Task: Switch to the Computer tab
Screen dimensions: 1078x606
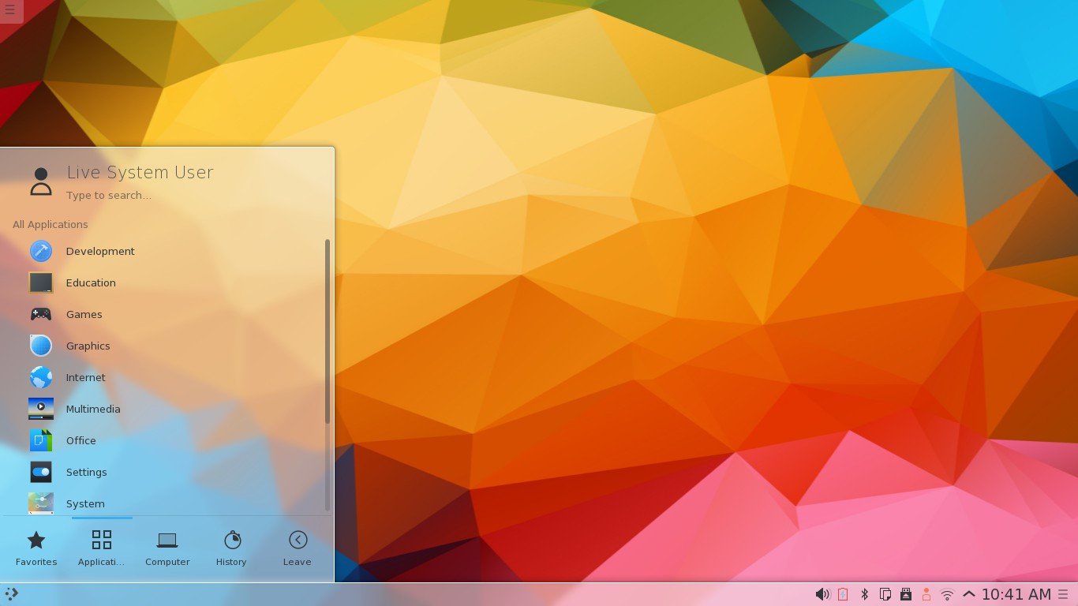Action: coord(167,548)
